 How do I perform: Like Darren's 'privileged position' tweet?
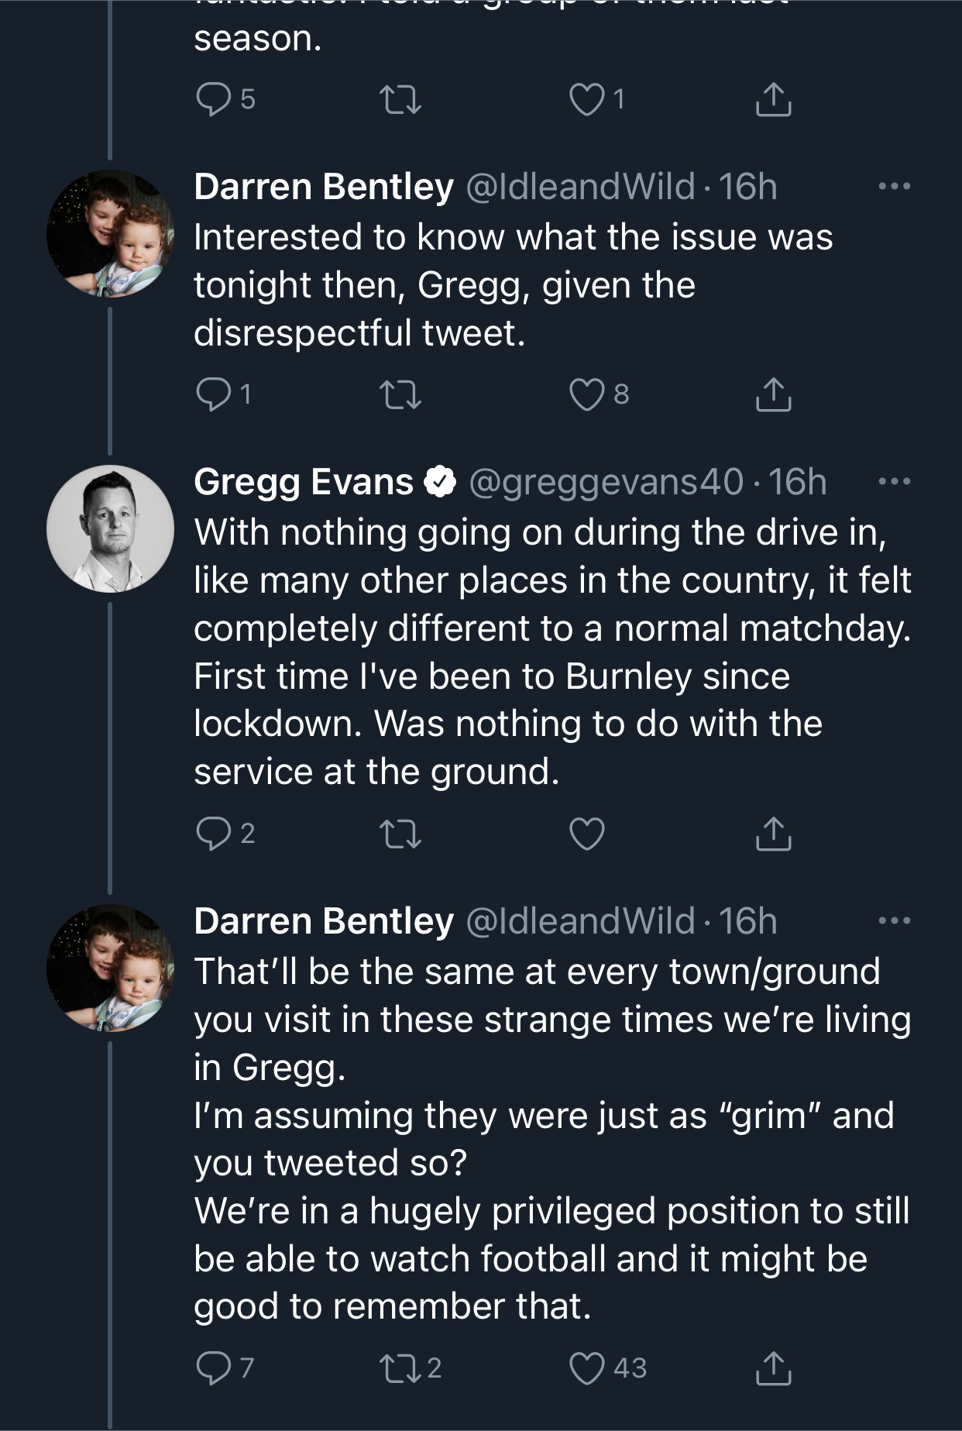tap(586, 1368)
